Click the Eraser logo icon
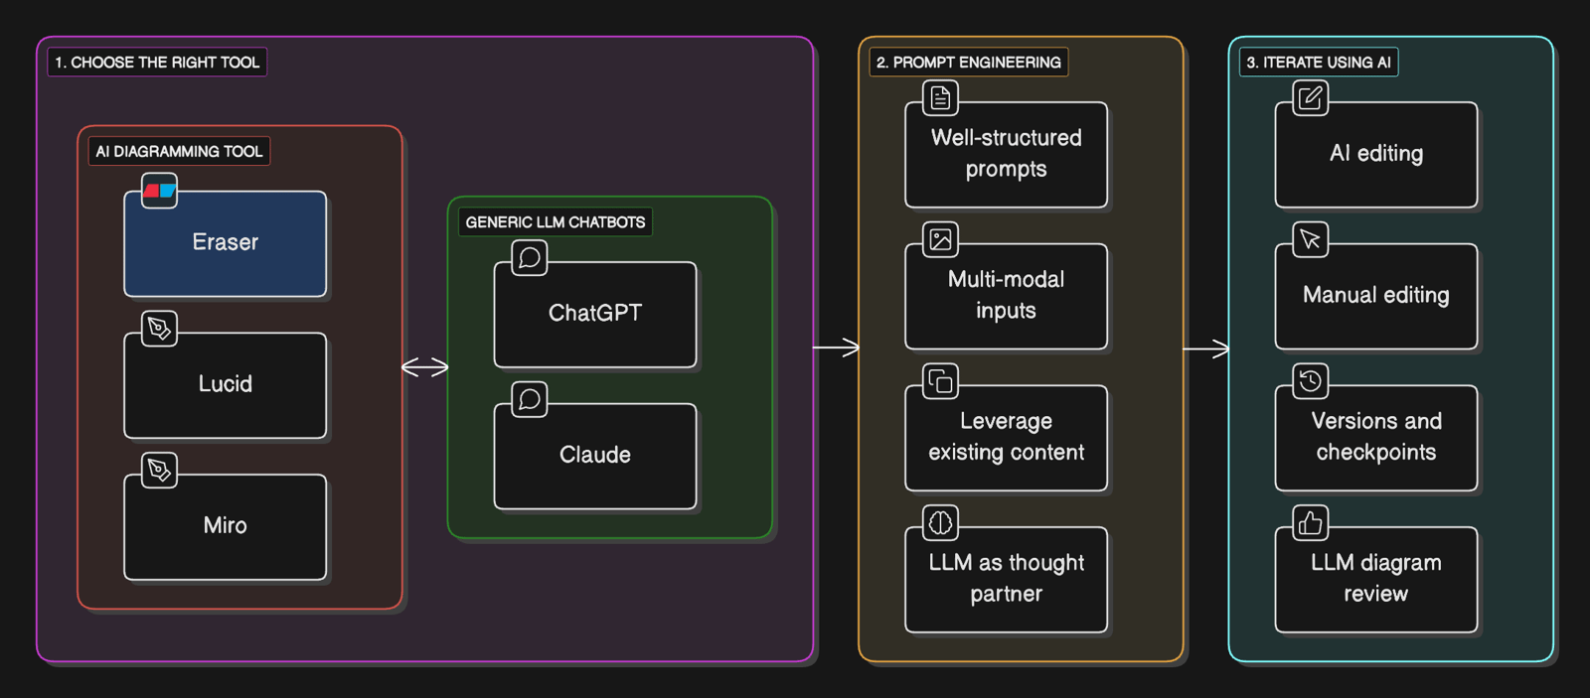 159,191
